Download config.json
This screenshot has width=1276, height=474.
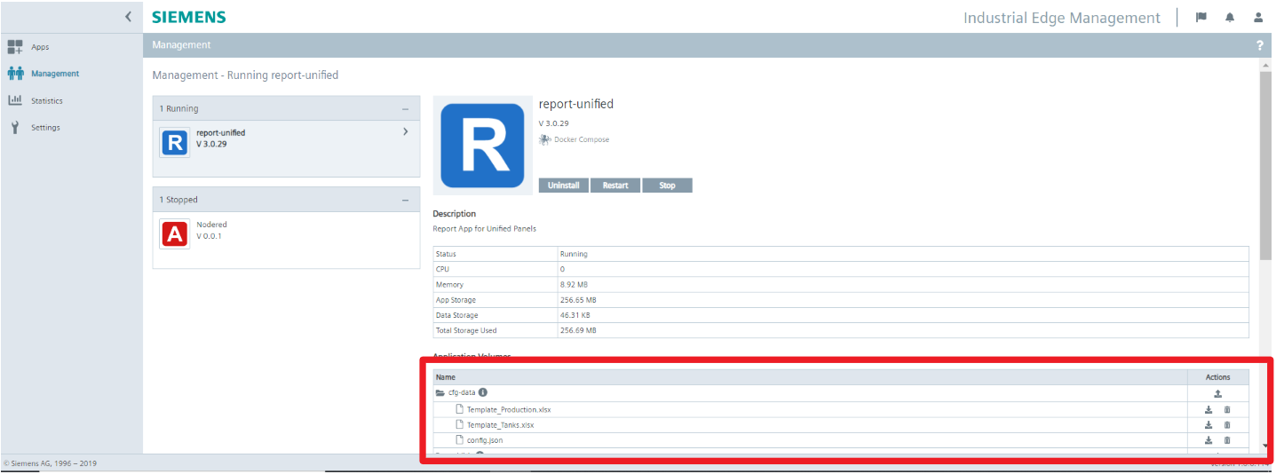pos(1209,440)
